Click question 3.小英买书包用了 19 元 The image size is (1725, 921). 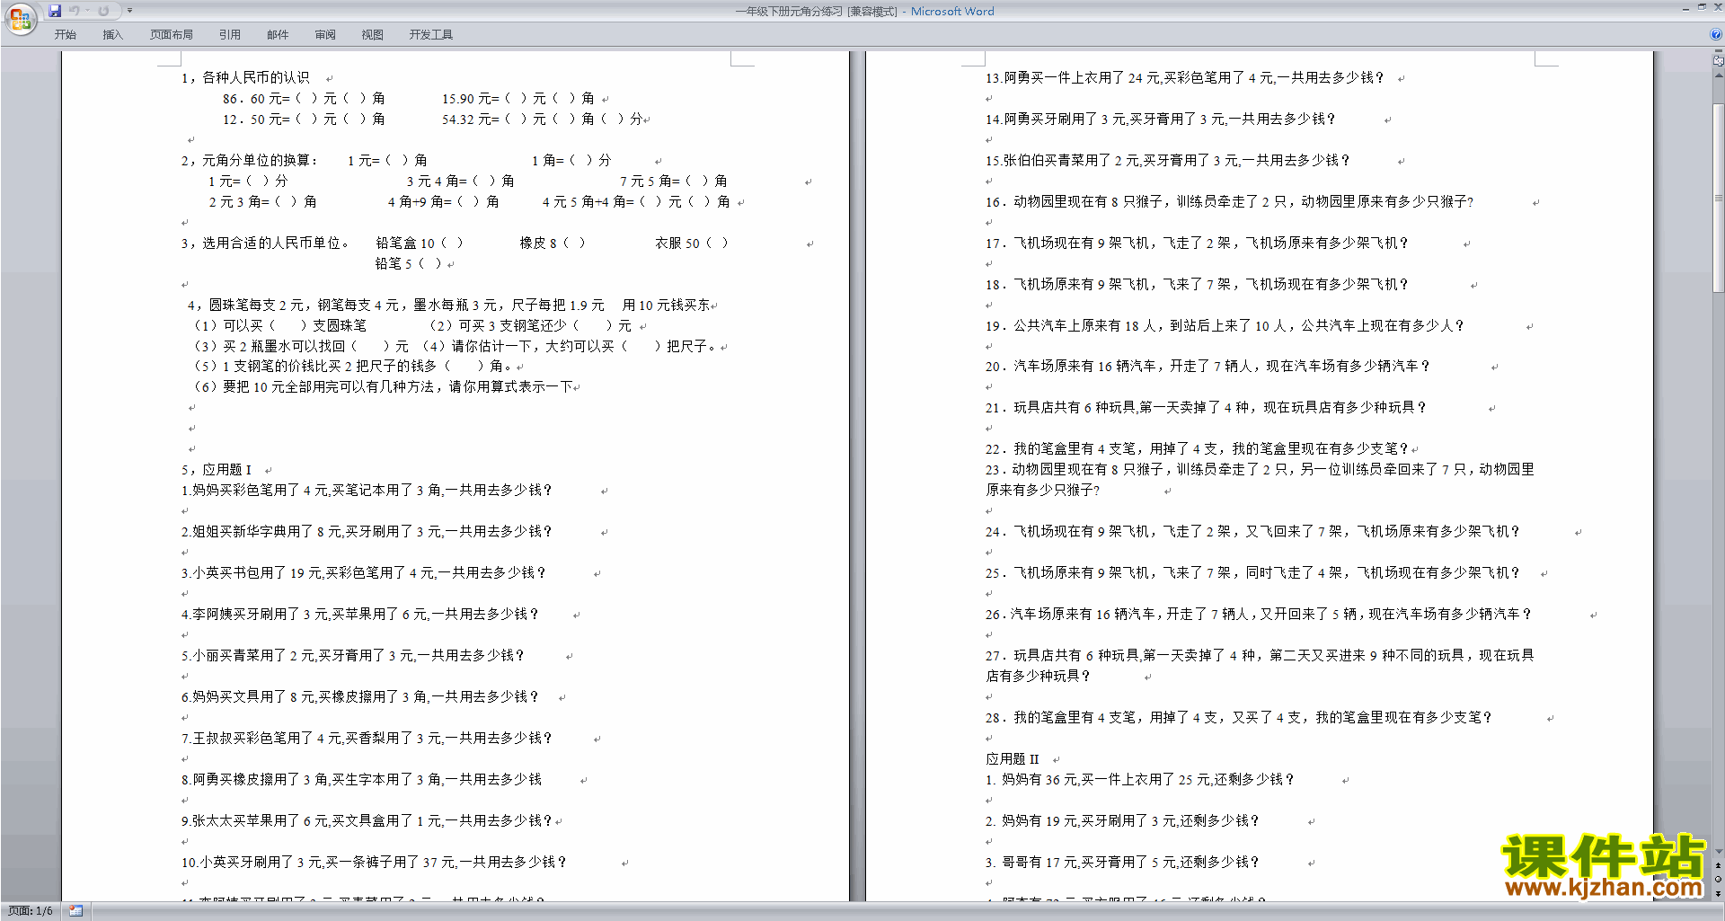(364, 573)
